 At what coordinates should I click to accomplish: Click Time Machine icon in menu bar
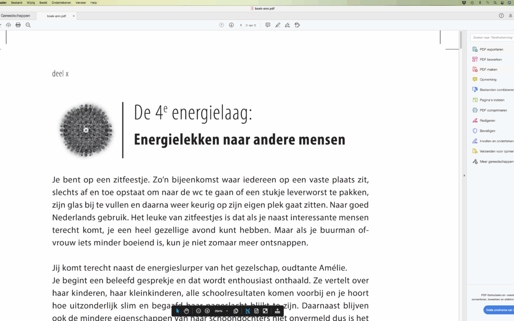pyautogui.click(x=472, y=3)
